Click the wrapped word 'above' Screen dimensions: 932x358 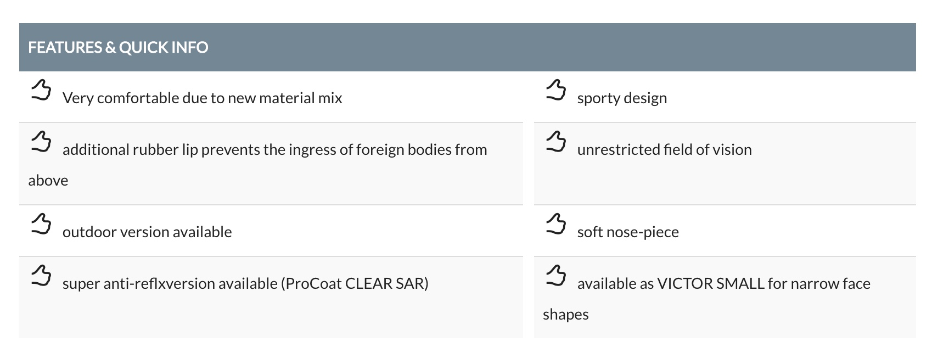(x=48, y=180)
